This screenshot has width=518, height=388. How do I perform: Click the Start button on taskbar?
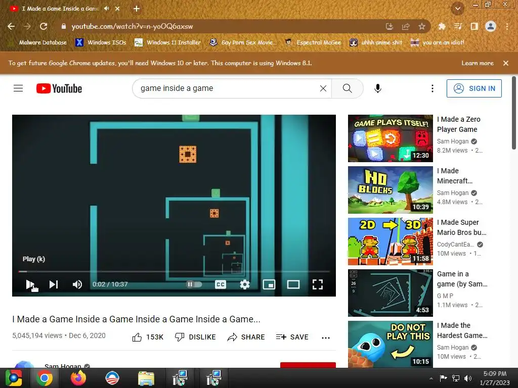(x=13, y=378)
